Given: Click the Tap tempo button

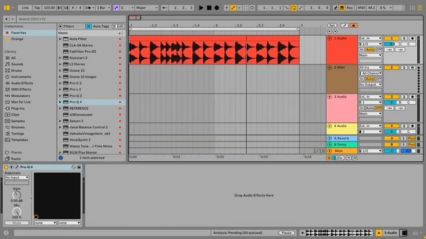Looking at the screenshot, I should (37, 8).
